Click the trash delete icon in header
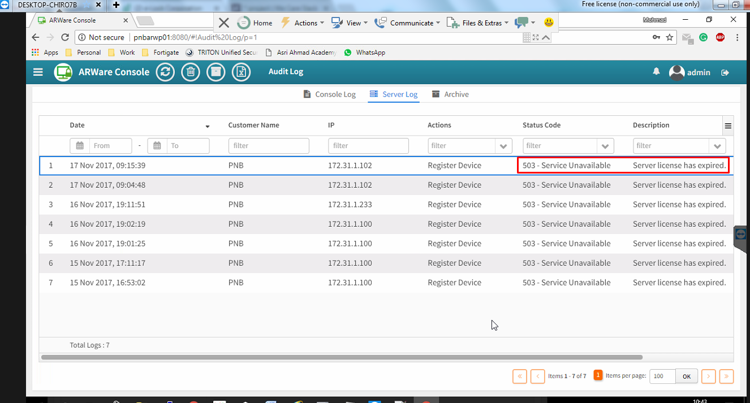 (x=191, y=72)
